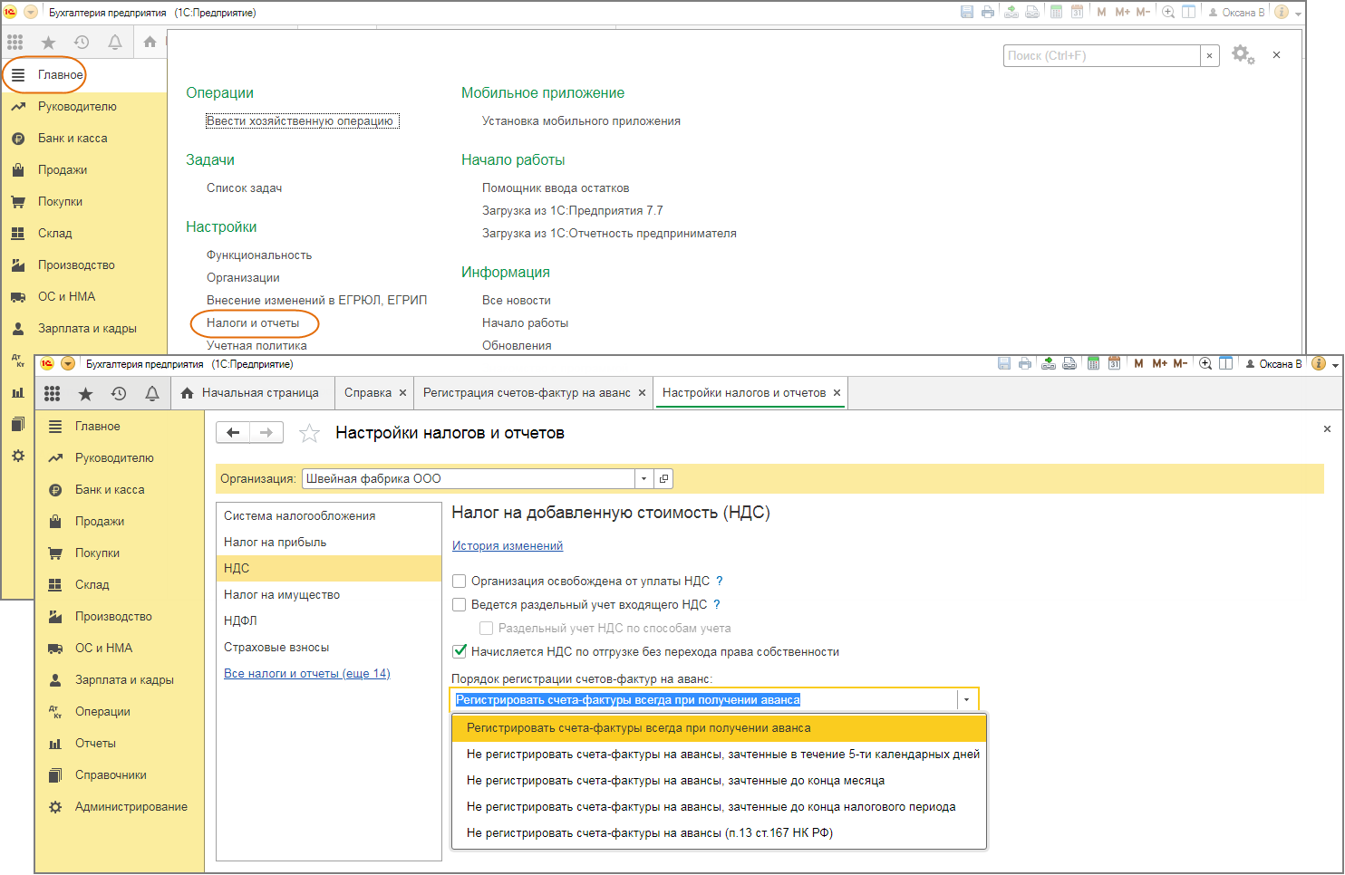Viewport: 1345px width, 875px height.
Task: Click the Организация input field
Action: coord(469,478)
